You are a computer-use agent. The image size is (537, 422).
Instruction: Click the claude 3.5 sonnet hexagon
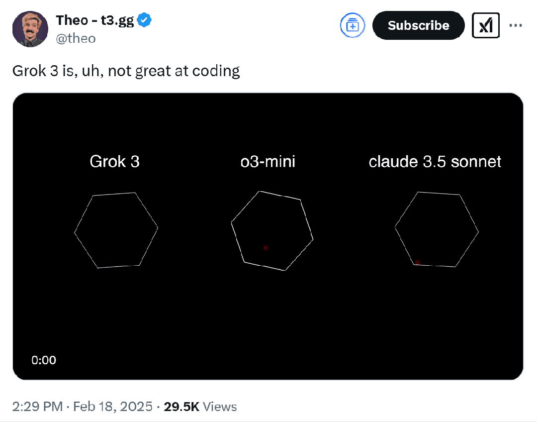[437, 229]
